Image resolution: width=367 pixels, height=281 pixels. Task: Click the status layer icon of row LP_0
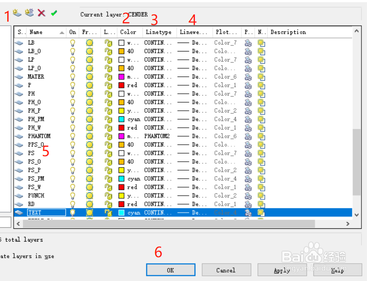pos(19,69)
